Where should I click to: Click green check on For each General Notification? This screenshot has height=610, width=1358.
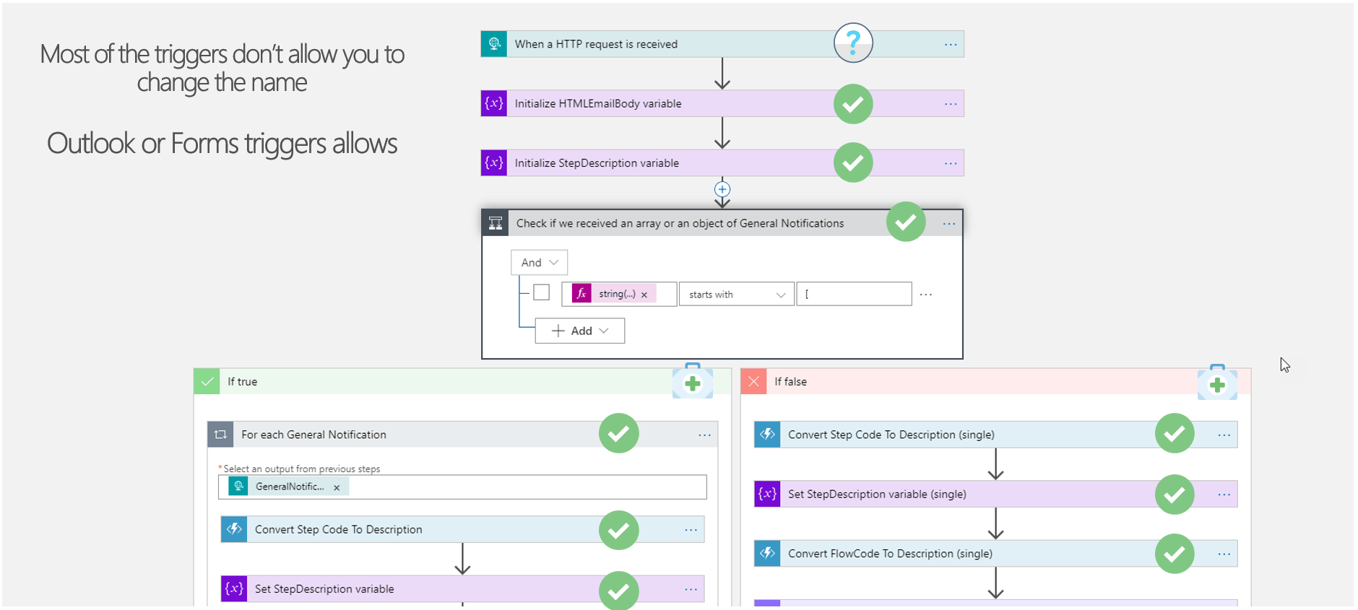618,433
